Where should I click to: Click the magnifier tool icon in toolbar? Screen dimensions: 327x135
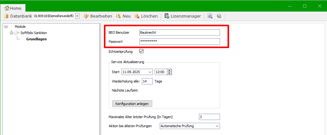[x=210, y=16]
